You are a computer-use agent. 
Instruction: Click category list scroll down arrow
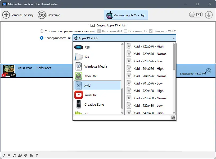[122, 113]
